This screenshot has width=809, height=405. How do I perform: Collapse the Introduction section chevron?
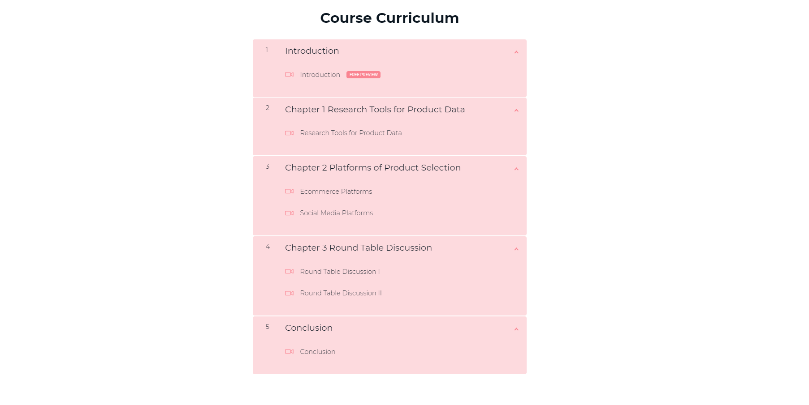tap(516, 52)
